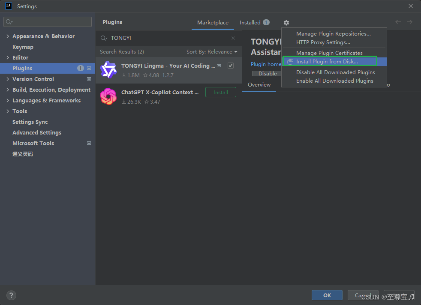Image resolution: width=421 pixels, height=305 pixels.
Task: Expand the Version Control section
Action: [x=8, y=79]
